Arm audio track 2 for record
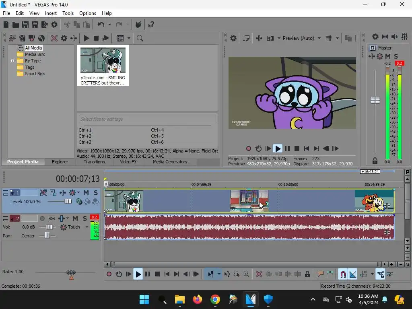This screenshot has width=412, height=309. click(x=42, y=218)
